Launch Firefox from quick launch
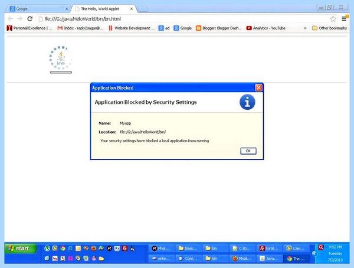This screenshot has width=354, height=268. pos(93,249)
